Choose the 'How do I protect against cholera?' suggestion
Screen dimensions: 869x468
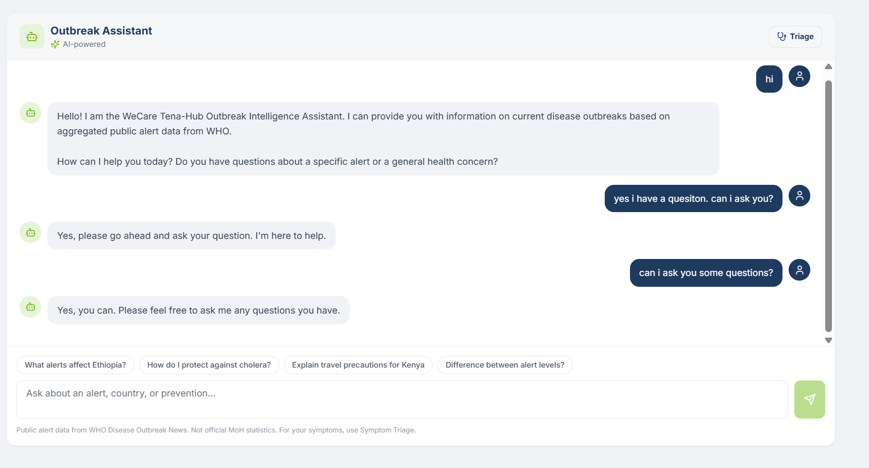pos(209,365)
